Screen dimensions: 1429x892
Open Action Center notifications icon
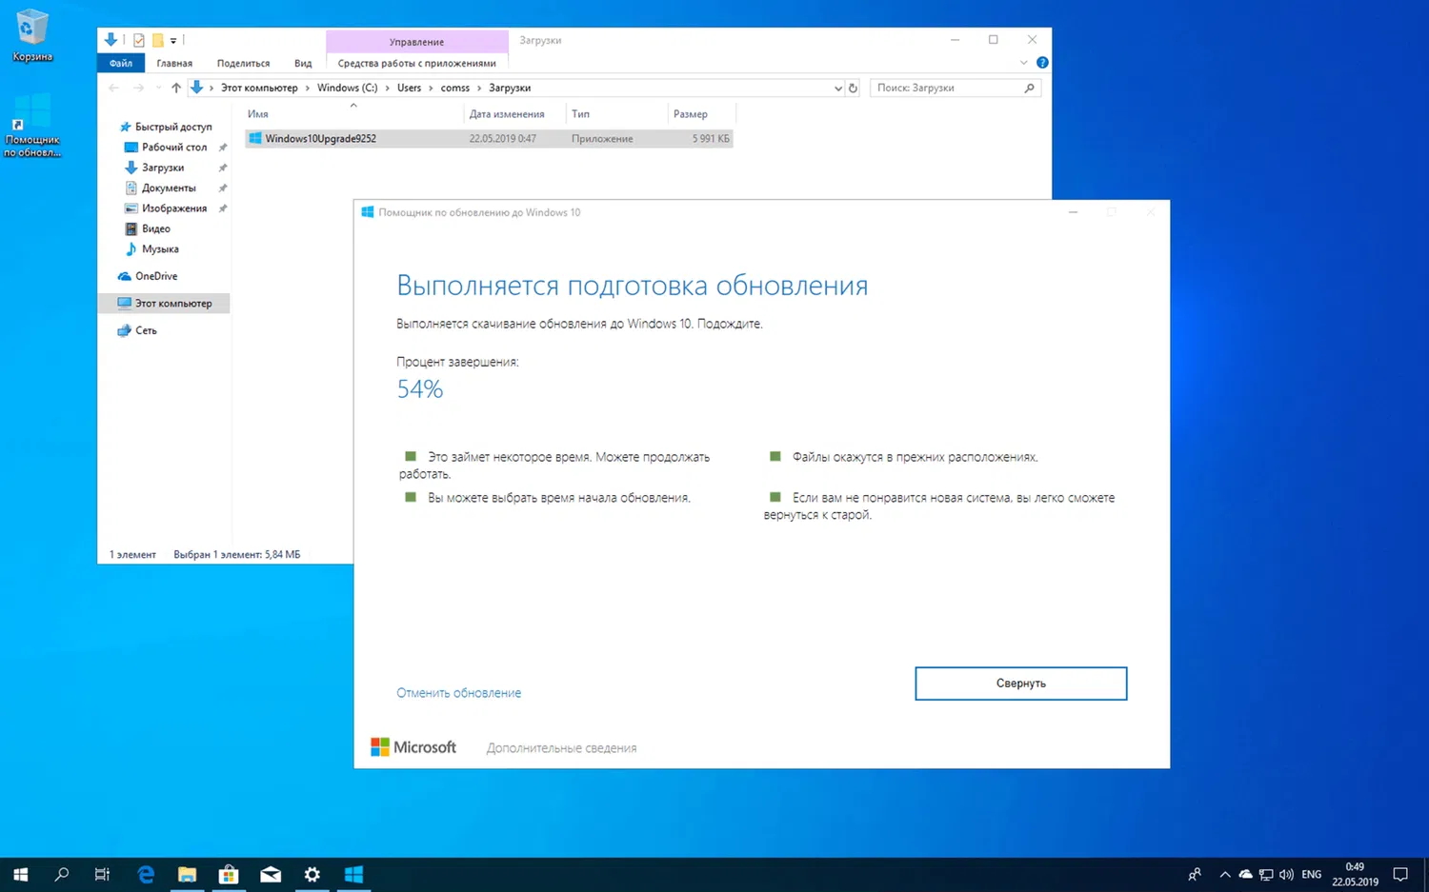[1400, 874]
